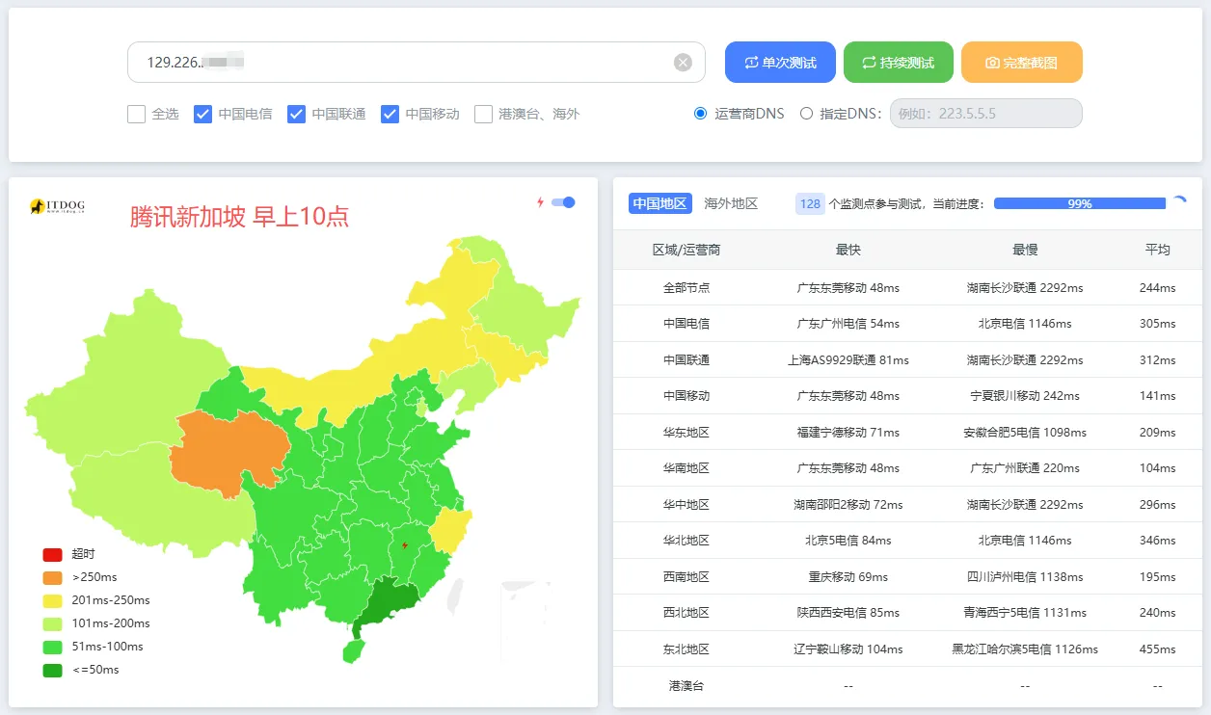Click the 港澳台 row label
Screen dimensions: 1211x715
pyautogui.click(x=686, y=686)
